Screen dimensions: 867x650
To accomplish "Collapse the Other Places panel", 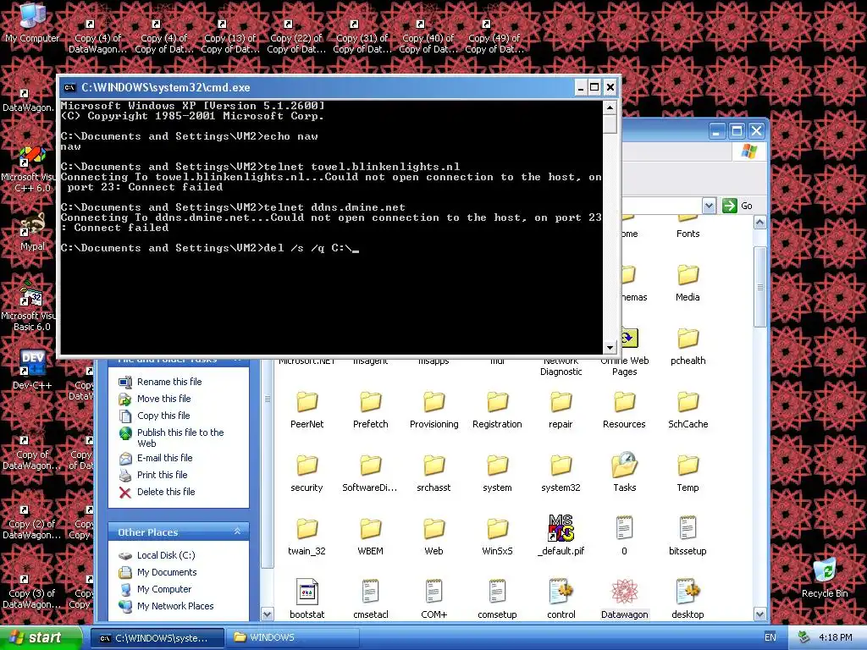I will (x=237, y=532).
